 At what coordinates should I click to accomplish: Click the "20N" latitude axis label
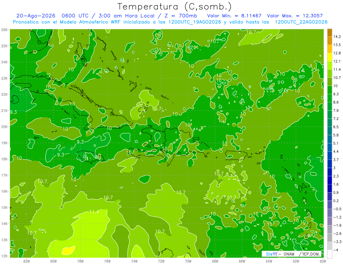click(4, 127)
